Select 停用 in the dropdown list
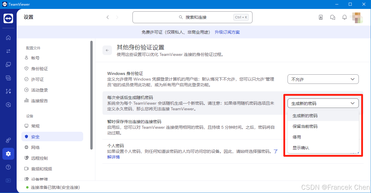371x193 pixels. [x=323, y=137]
